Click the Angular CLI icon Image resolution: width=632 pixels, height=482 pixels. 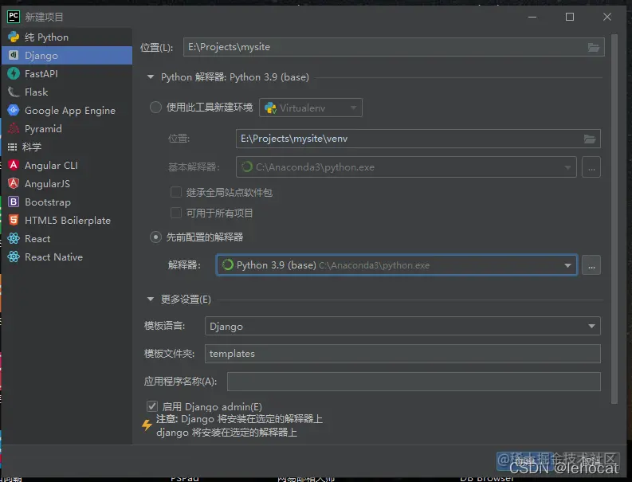[x=14, y=165]
